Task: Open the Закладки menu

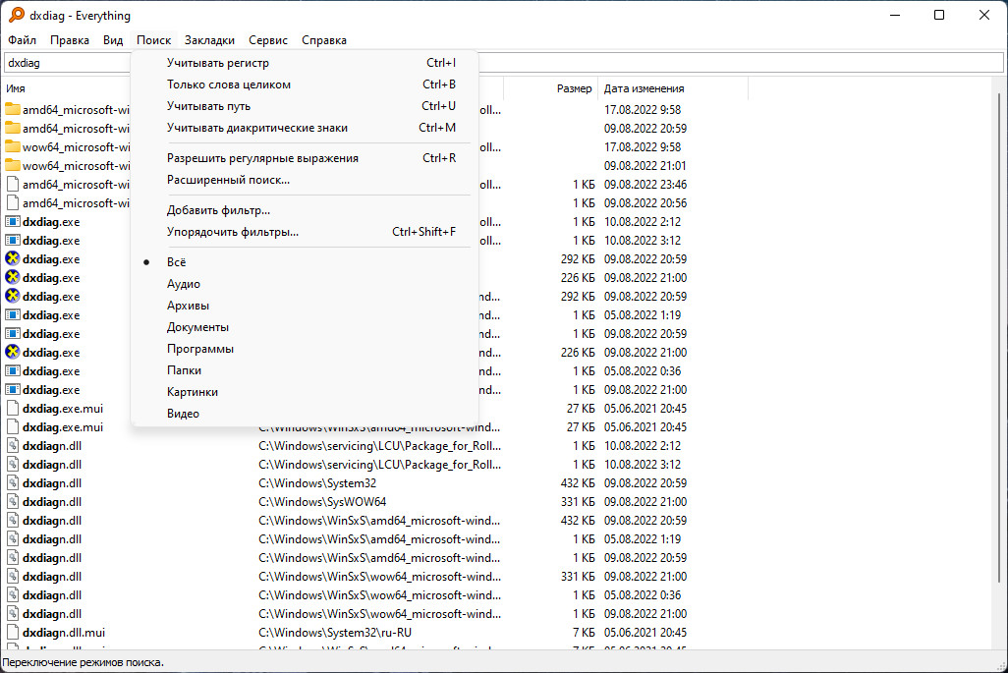Action: (209, 40)
